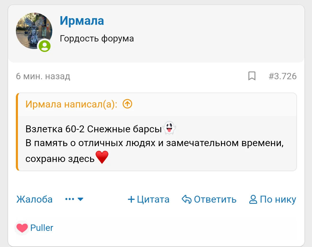312x247 pixels.
Task: Click the person icon next to По нику
Action: 254,199
